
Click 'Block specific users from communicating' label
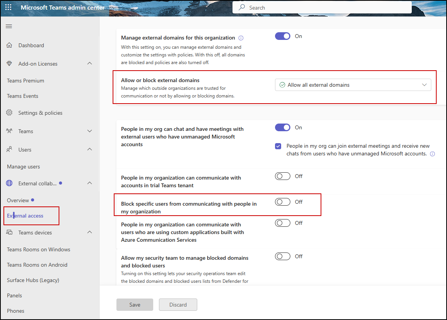pos(189,208)
